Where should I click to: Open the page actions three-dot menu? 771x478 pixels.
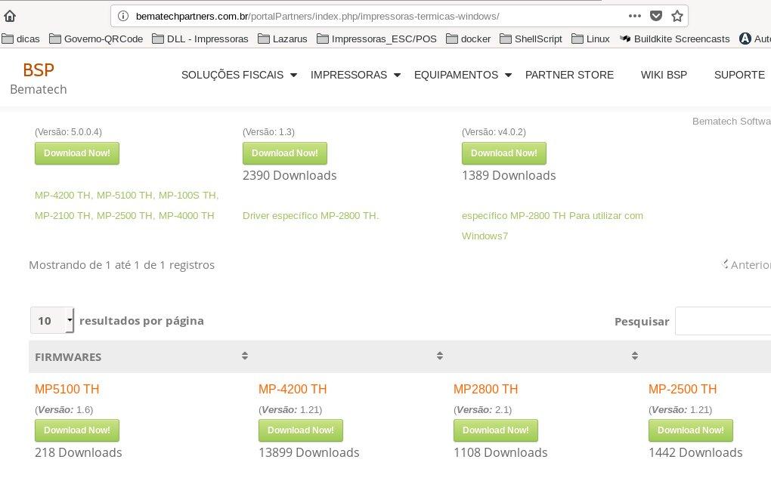(x=635, y=16)
